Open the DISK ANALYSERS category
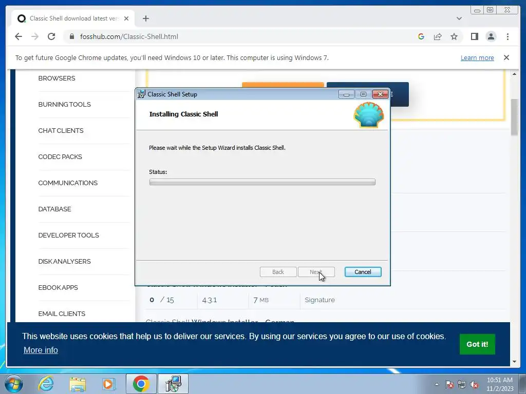The image size is (526, 394). pyautogui.click(x=64, y=261)
